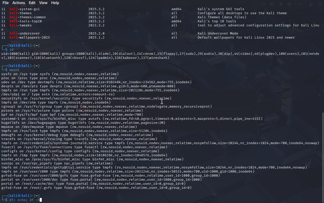Click 'uid=1000(kali)' in the id output
The width and height of the screenshot is (324, 203).
pos(15,54)
